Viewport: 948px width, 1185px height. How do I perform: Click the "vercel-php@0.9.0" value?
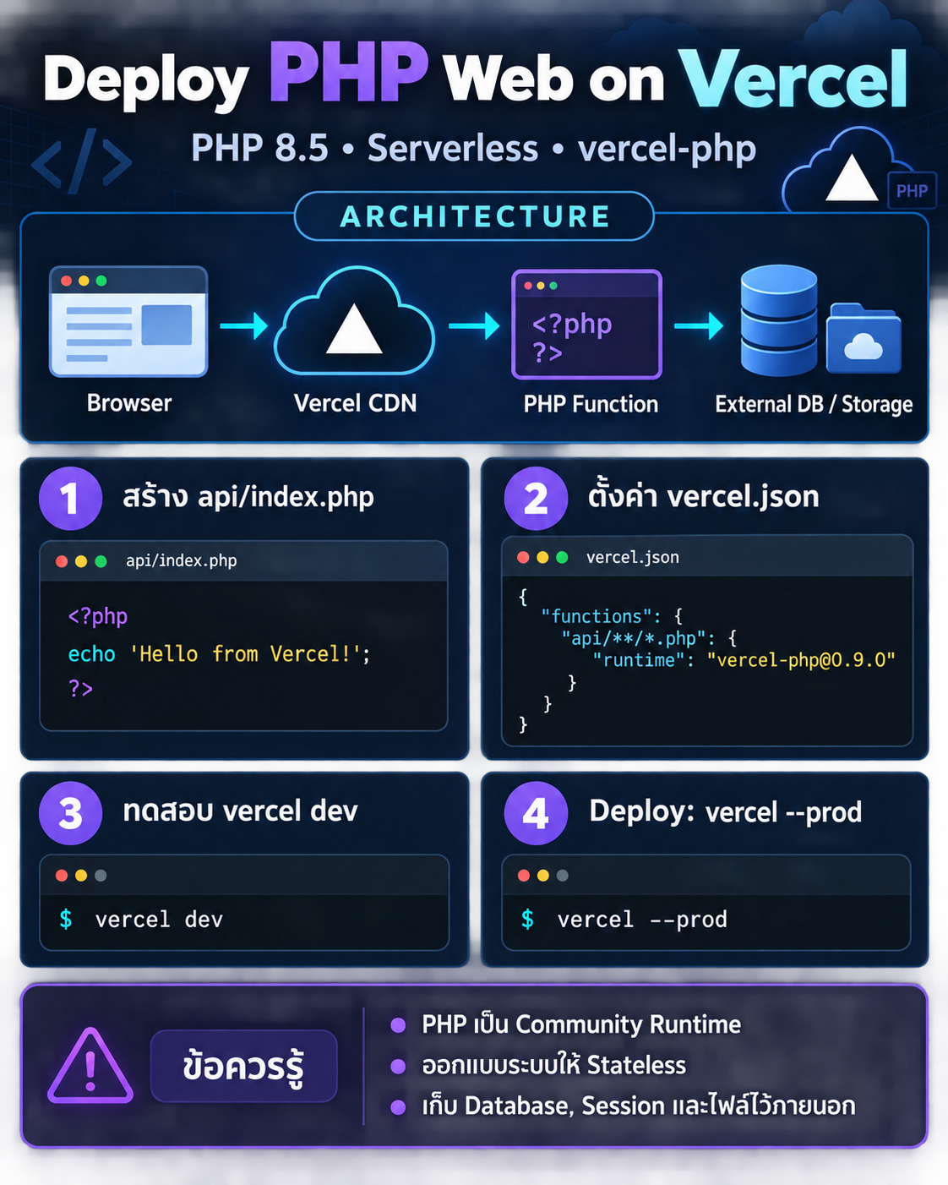point(801,660)
